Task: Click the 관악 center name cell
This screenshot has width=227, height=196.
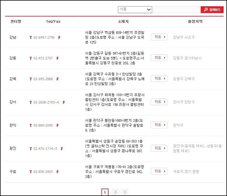Action: tap(13, 125)
